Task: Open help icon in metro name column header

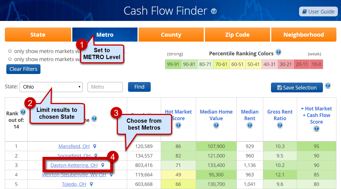Action: pyautogui.click(x=94, y=119)
